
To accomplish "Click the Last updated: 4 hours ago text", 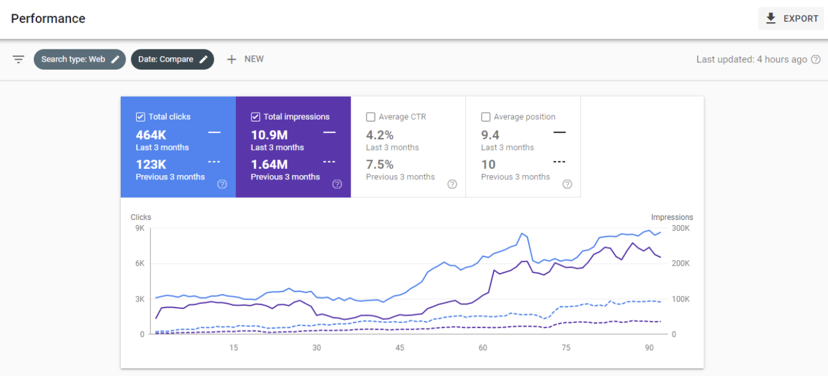I will click(752, 60).
